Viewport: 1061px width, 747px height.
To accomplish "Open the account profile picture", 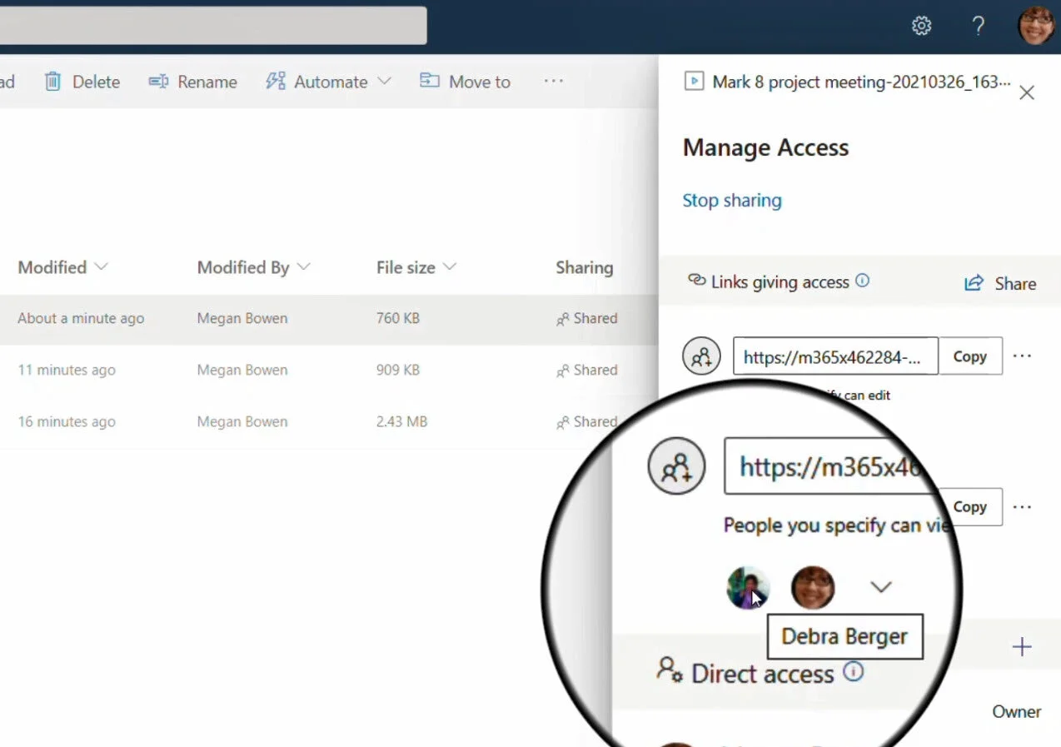I will (x=1036, y=26).
